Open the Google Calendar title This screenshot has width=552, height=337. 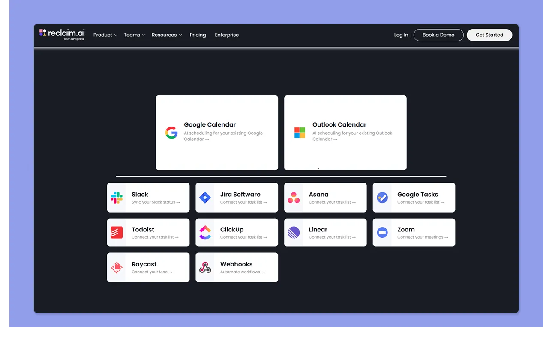[x=210, y=124]
